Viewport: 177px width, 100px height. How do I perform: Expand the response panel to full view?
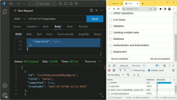point(101,95)
